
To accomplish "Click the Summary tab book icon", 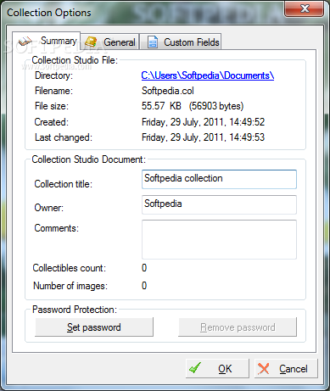I will tap(25, 42).
